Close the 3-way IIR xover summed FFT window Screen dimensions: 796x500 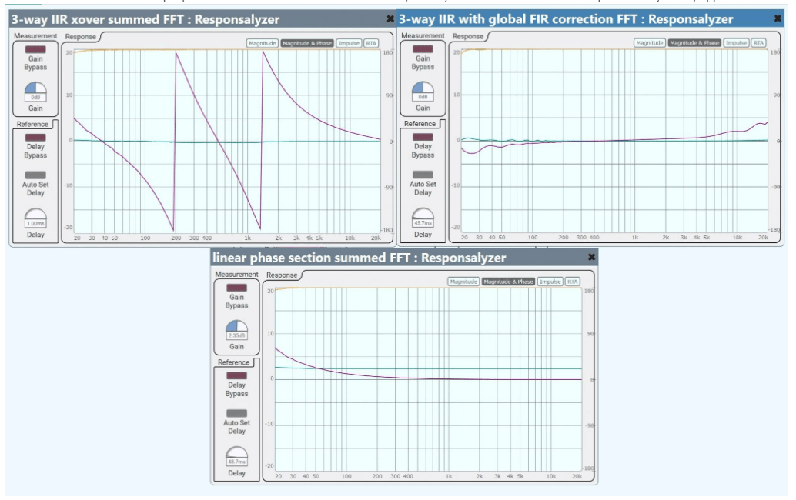[x=390, y=19]
